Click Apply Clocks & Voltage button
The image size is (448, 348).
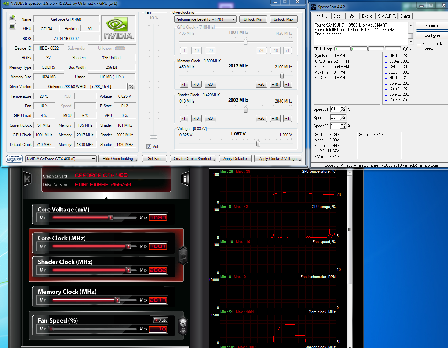pyautogui.click(x=278, y=159)
